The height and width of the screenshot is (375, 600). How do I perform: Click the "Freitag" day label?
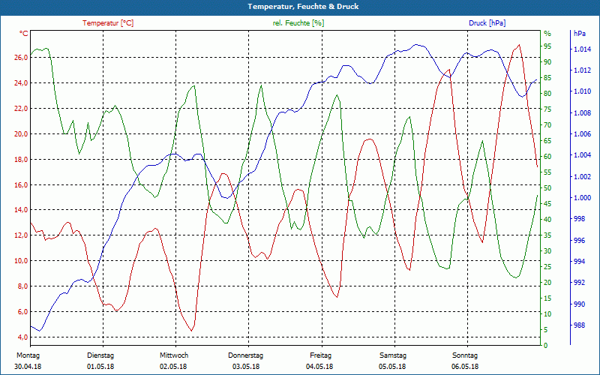(x=321, y=355)
